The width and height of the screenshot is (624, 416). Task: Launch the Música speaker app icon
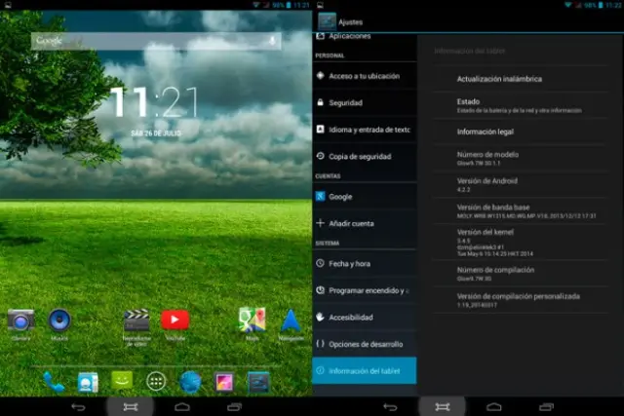[x=59, y=320]
